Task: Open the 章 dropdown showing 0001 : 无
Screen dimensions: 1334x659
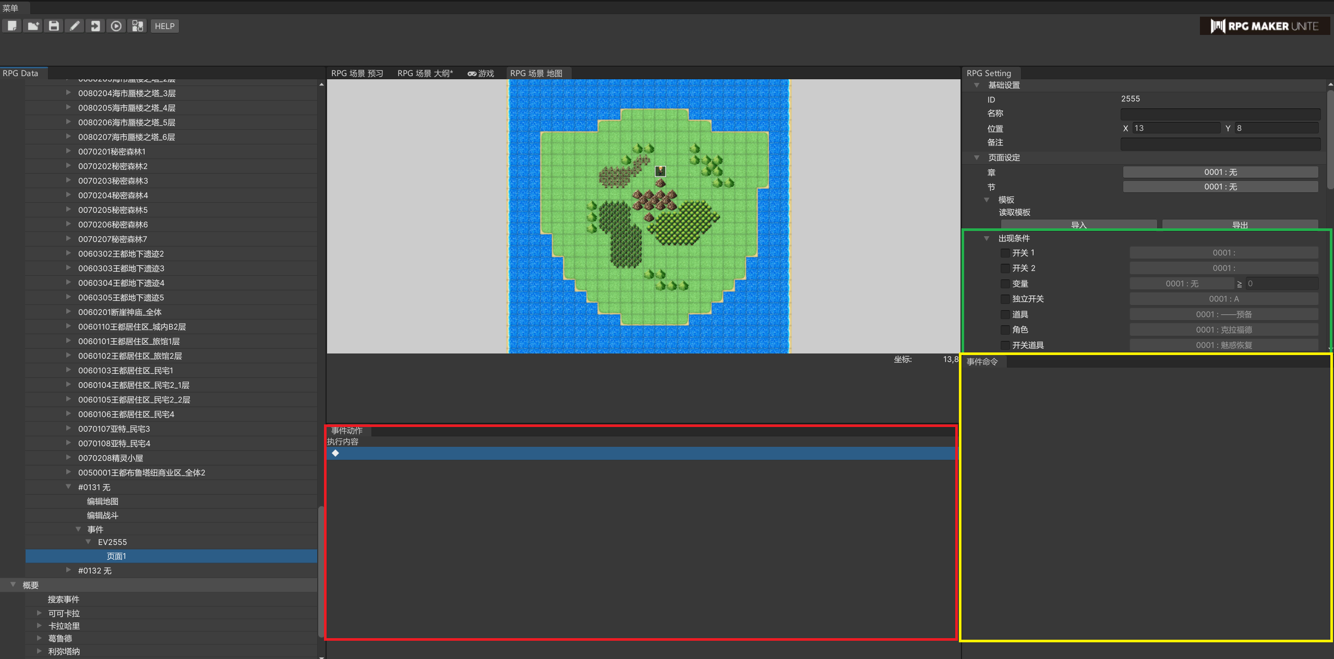Action: coord(1220,172)
